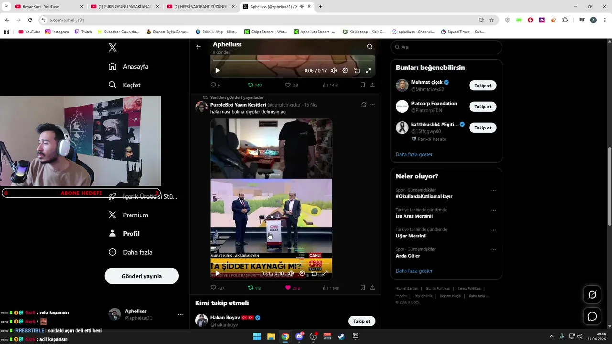
Task: Switch to the PUBG OYUNU YASAKLANACAK tab
Action: [x=125, y=7]
